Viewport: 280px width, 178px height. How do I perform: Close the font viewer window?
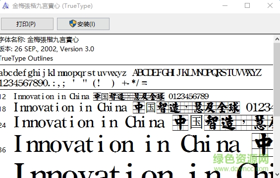point(270,6)
